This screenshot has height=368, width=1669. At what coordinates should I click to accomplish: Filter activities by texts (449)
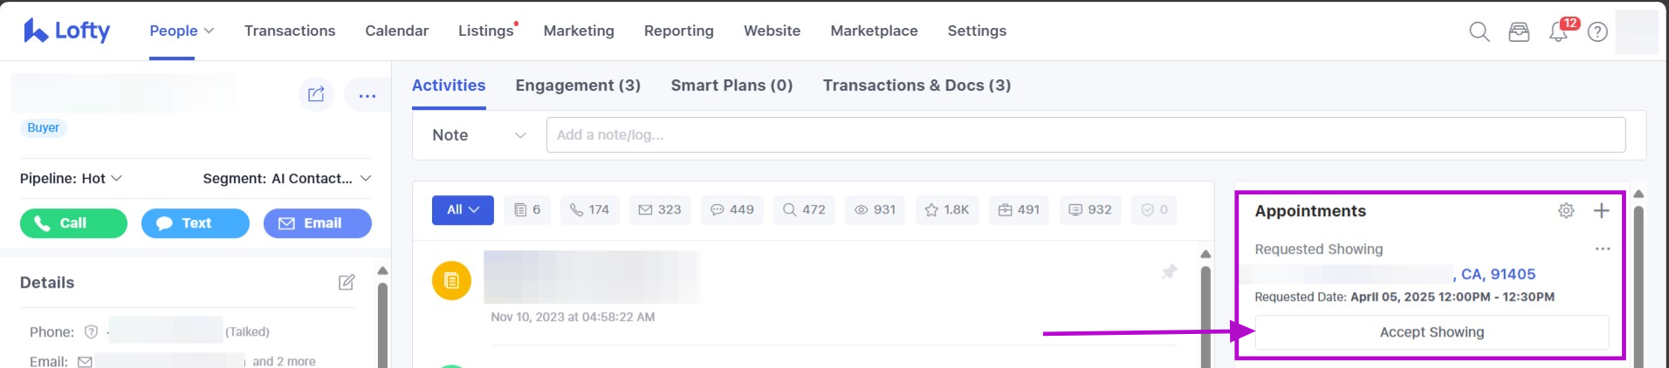pyautogui.click(x=731, y=210)
